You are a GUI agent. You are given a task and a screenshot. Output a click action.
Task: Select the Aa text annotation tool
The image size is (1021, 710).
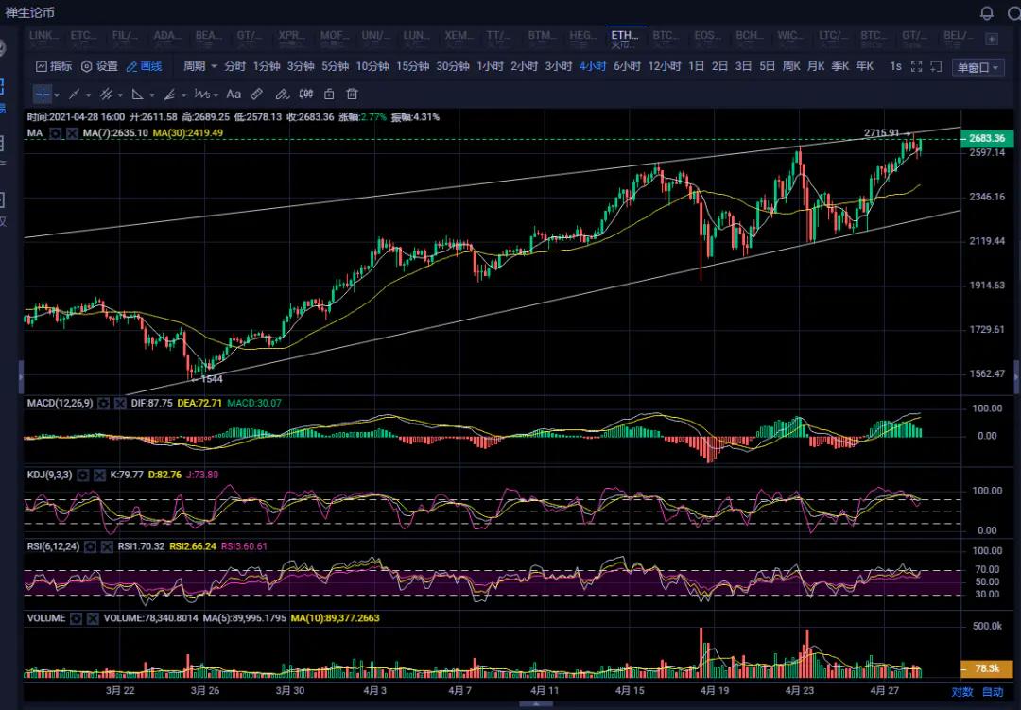pos(234,94)
